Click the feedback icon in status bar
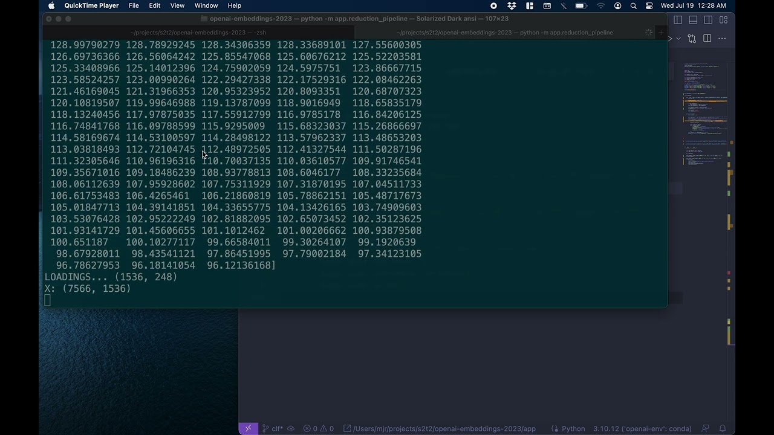Image resolution: width=774 pixels, height=435 pixels. (705, 429)
